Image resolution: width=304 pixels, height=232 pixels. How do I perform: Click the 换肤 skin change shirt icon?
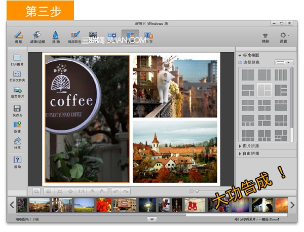pyautogui.click(x=265, y=38)
